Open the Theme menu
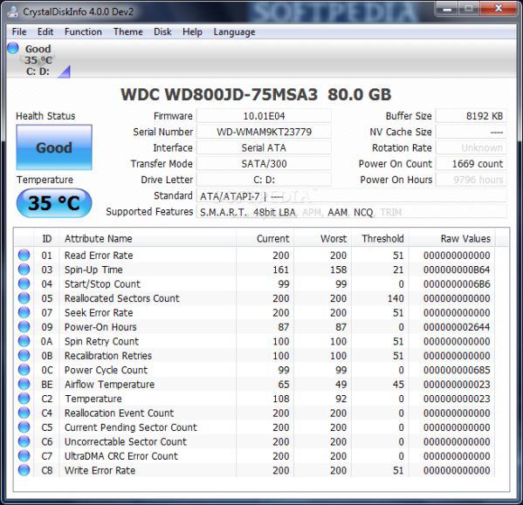This screenshot has width=523, height=505. pos(128,32)
